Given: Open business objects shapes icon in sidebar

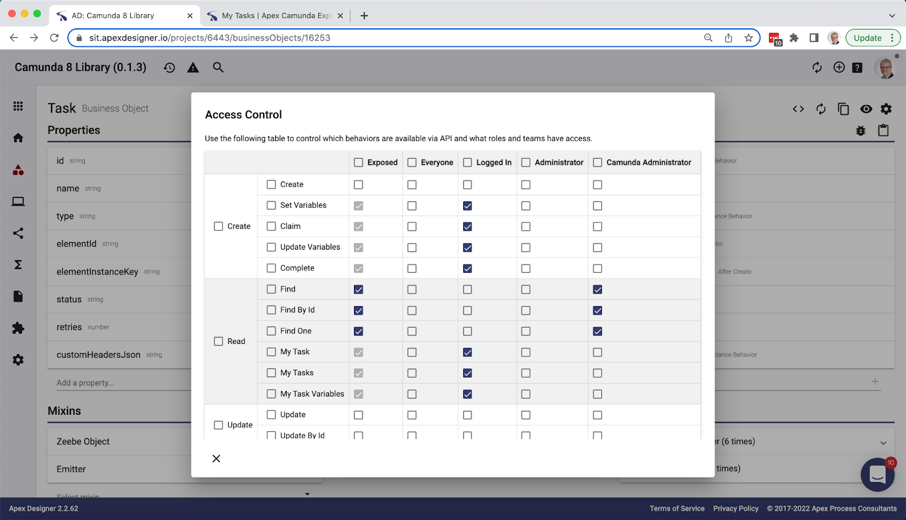Looking at the screenshot, I should [x=18, y=170].
